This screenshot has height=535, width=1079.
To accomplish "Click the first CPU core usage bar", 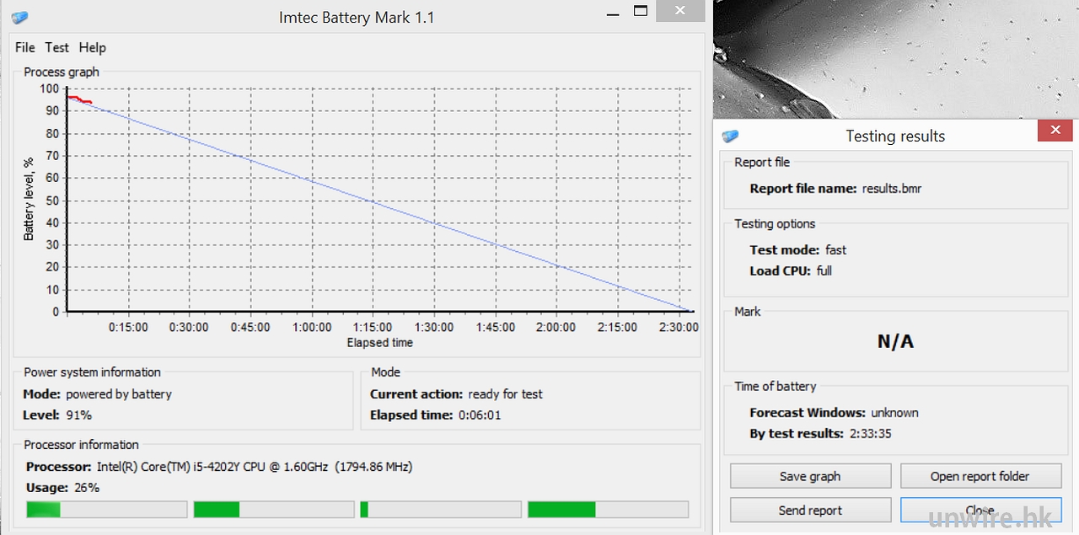I will (106, 509).
